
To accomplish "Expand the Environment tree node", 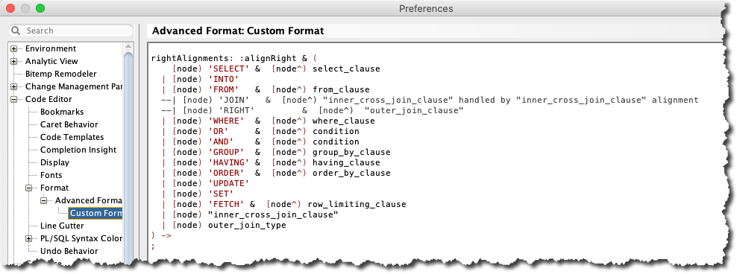I will 14,49.
